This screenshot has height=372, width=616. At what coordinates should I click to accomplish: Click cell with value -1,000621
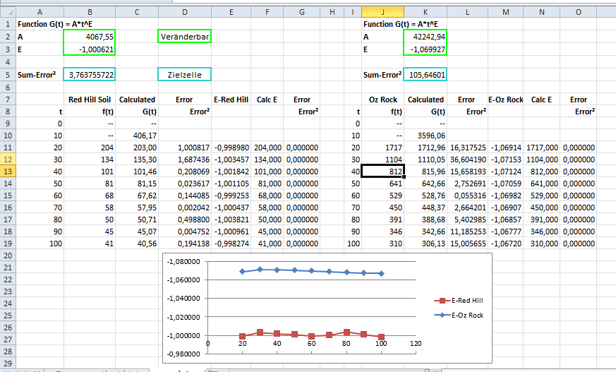tap(89, 49)
